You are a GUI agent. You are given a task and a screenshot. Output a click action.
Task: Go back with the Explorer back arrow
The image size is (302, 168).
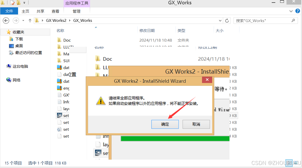point(6,20)
